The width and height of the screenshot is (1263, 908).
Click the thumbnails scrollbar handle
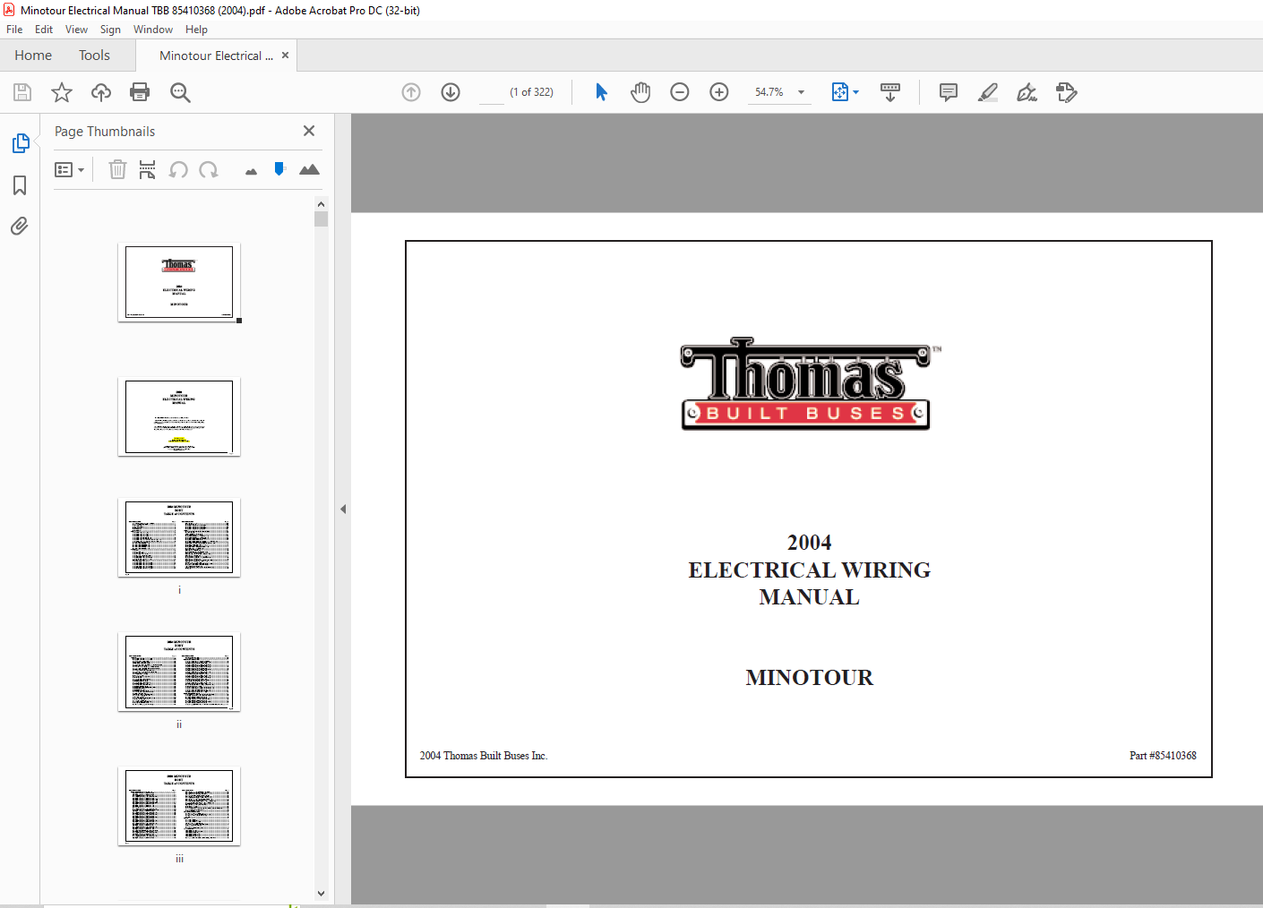(x=321, y=219)
